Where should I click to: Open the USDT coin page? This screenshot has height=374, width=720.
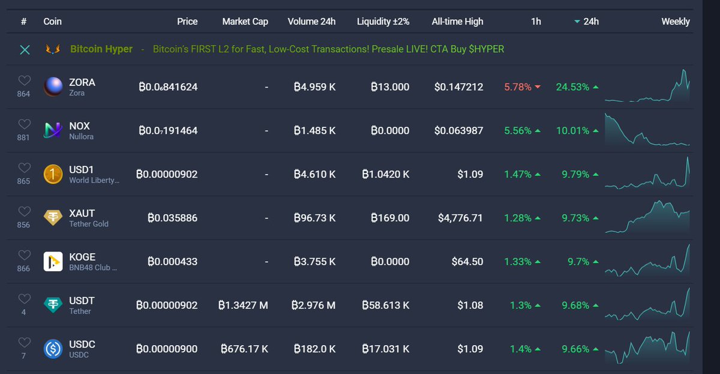pos(82,301)
